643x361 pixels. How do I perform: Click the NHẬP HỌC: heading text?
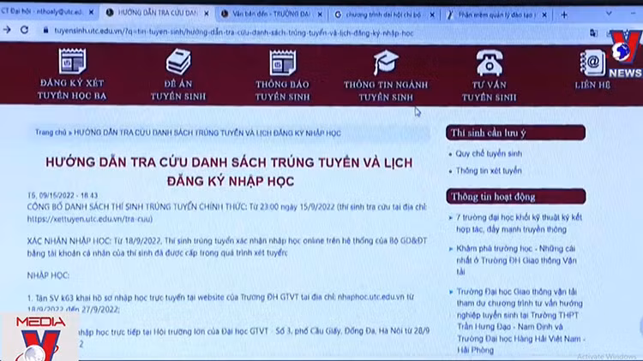tap(48, 275)
